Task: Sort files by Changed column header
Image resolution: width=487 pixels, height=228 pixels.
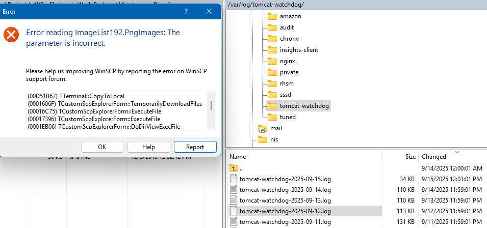Action: (434, 157)
